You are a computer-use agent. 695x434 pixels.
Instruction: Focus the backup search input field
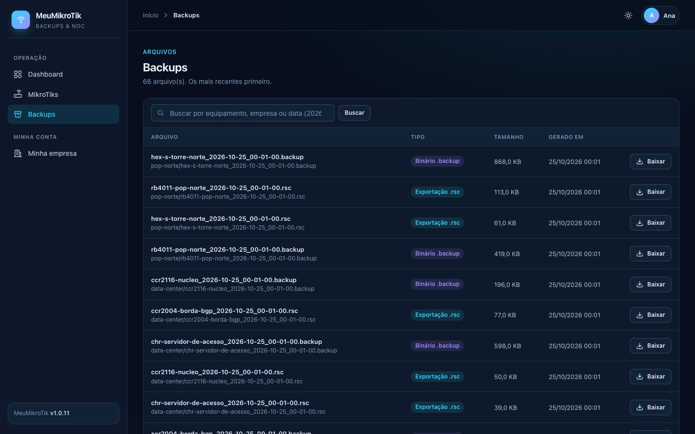coord(243,113)
